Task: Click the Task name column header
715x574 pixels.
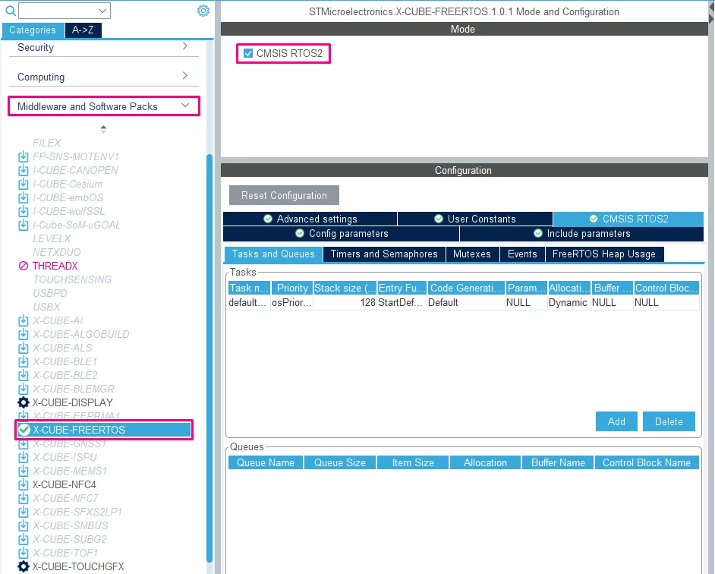Action: (x=249, y=288)
